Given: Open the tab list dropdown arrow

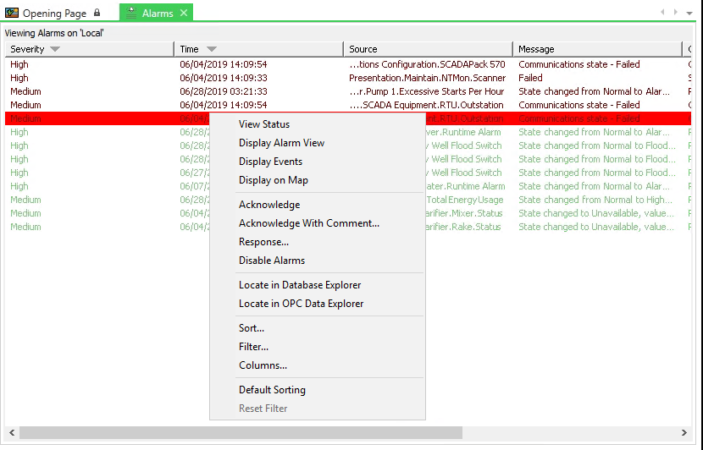Looking at the screenshot, I should coord(689,13).
